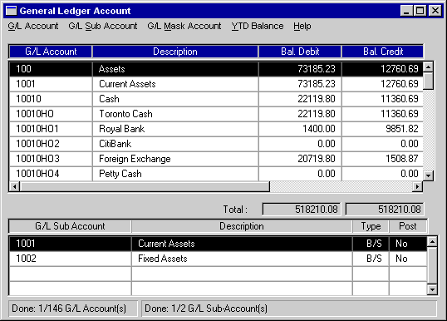The image size is (447, 321).
Task: Click the G/L Sub Account column header
Action: point(70,226)
